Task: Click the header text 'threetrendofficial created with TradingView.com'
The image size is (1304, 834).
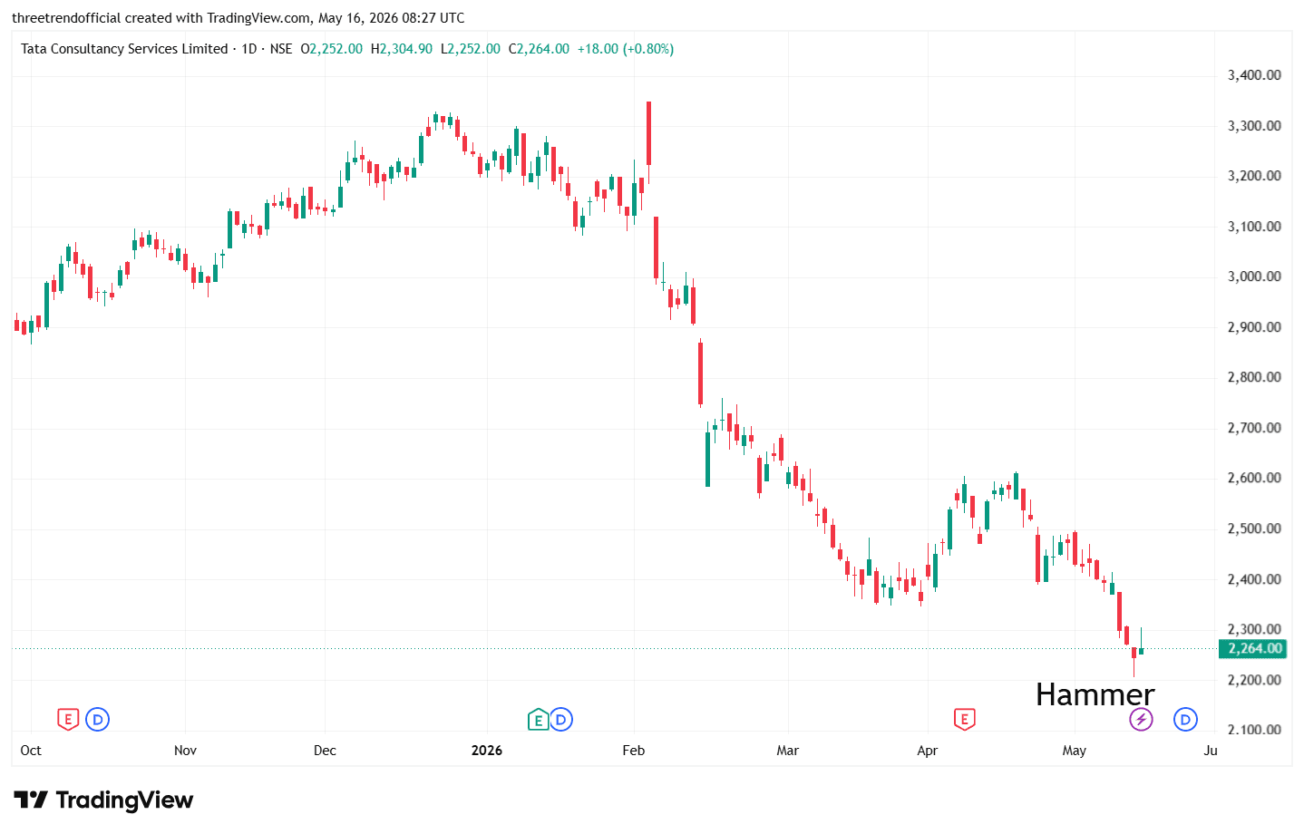Action: tap(161, 18)
